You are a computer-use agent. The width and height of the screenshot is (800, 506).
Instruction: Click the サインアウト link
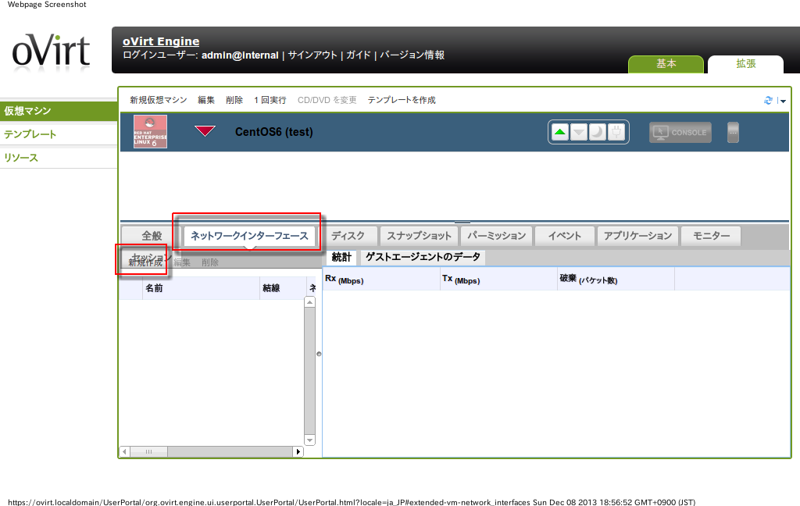pyautogui.click(x=312, y=55)
